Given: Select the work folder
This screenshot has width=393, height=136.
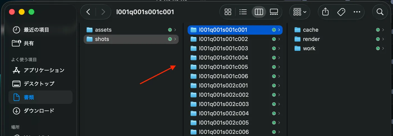Looking at the screenshot, I should (x=339, y=48).
